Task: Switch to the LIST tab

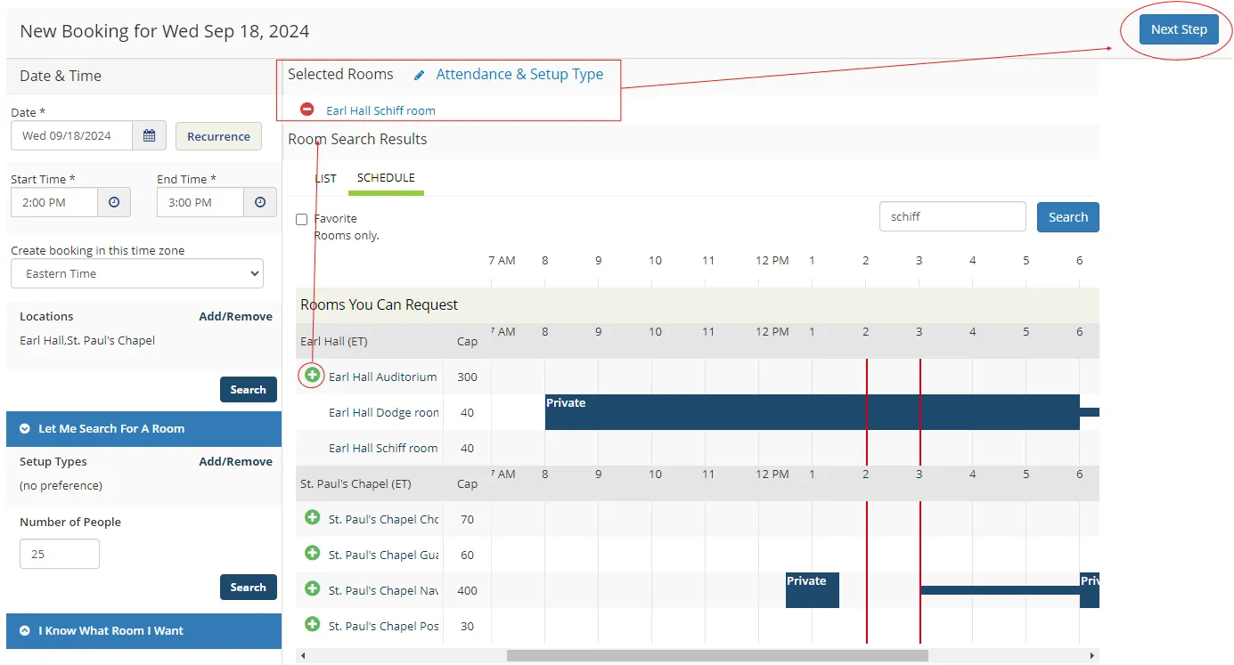Action: pyautogui.click(x=326, y=178)
